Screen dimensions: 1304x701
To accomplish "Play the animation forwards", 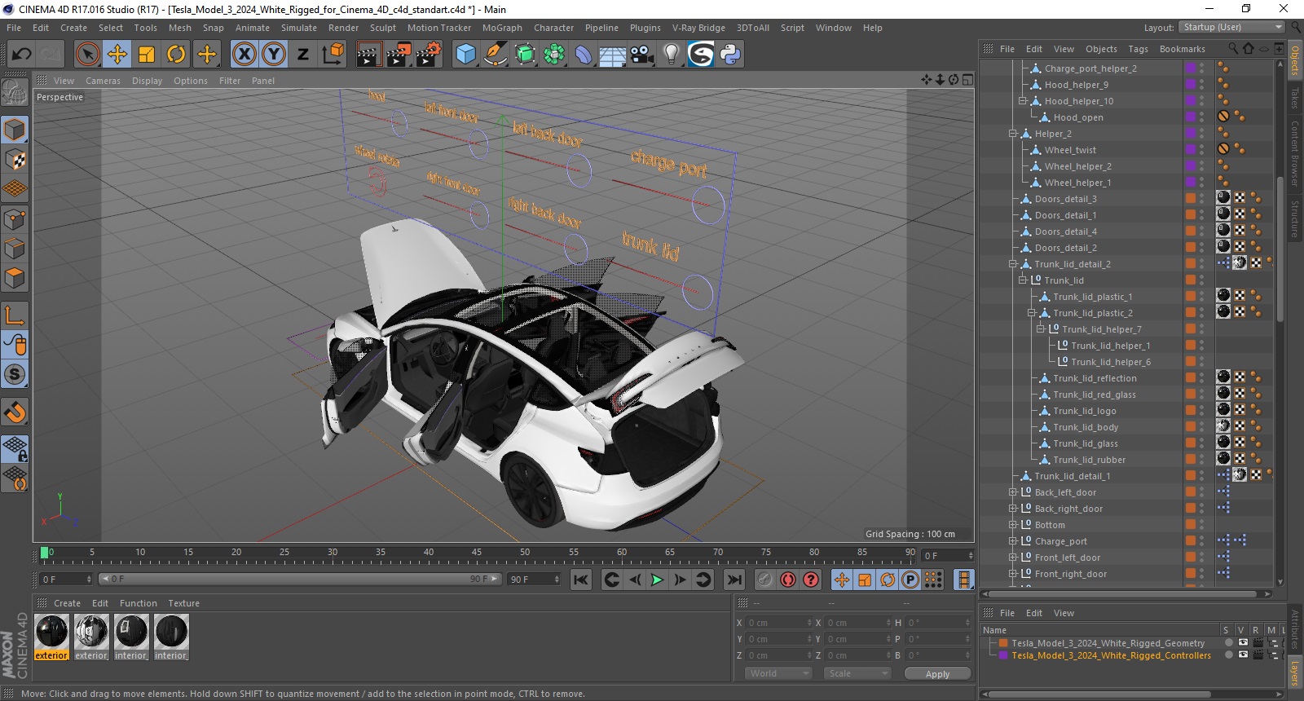I will [657, 580].
